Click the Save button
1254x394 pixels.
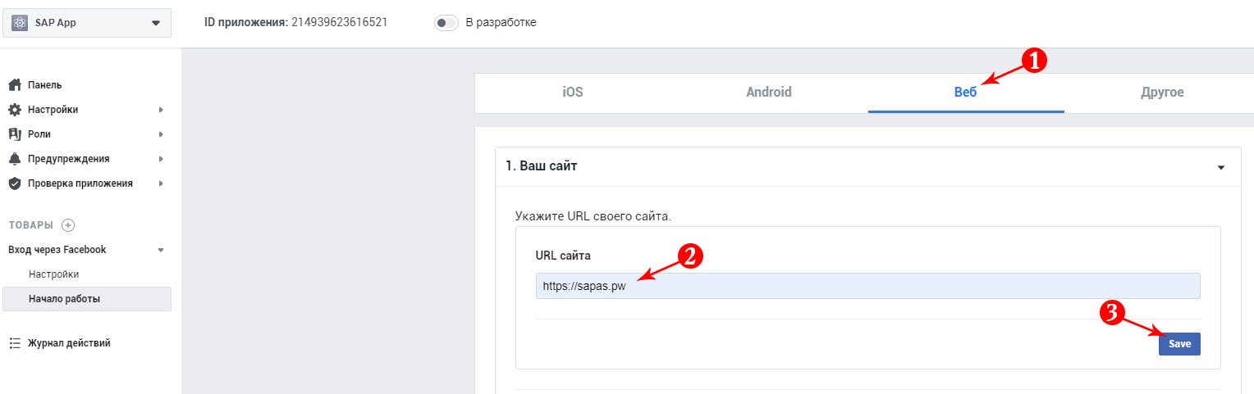click(1179, 344)
